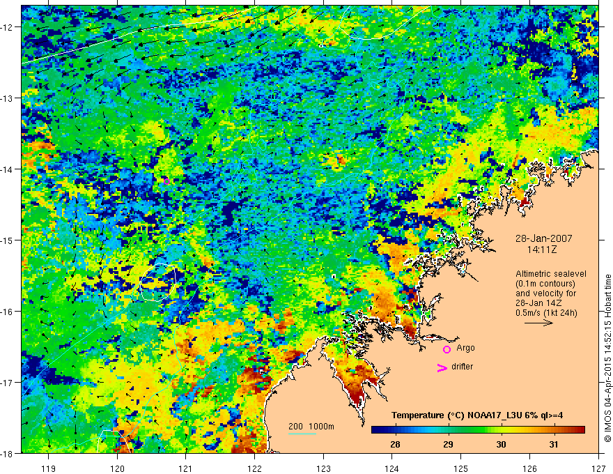
Task: Click longitude axis label '122'
Action: pyautogui.click(x=254, y=468)
